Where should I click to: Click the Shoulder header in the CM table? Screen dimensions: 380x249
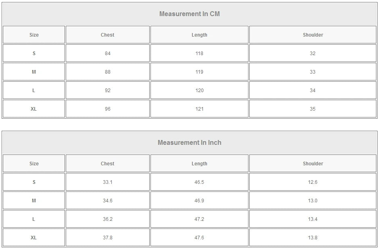click(x=313, y=35)
